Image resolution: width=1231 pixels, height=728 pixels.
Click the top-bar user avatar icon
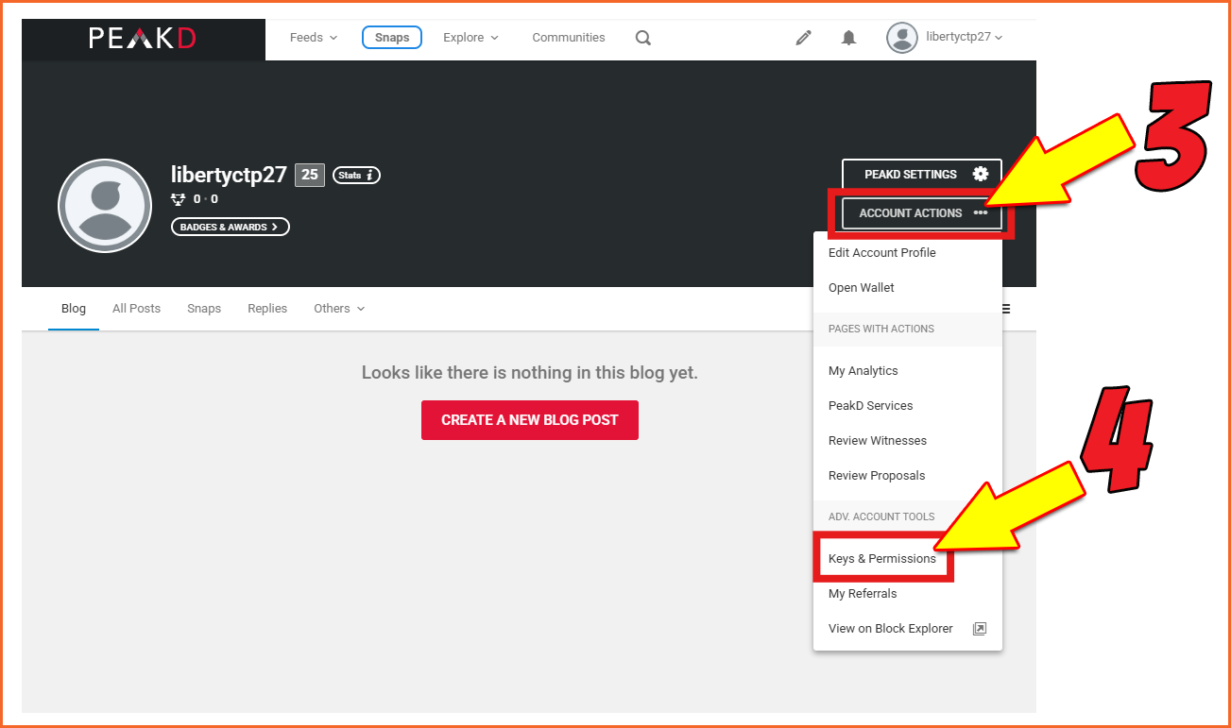click(902, 38)
